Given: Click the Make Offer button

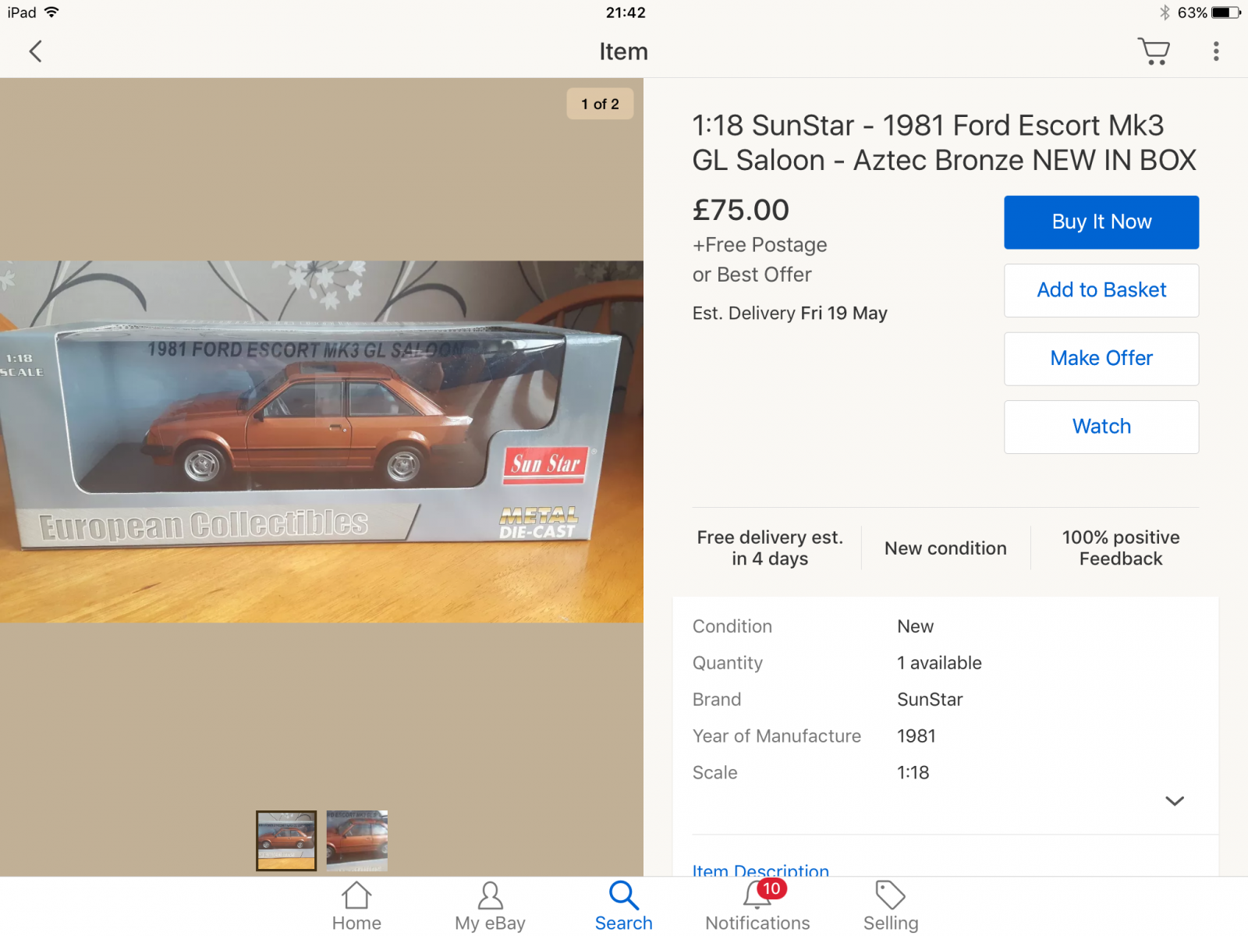Looking at the screenshot, I should [x=1101, y=359].
